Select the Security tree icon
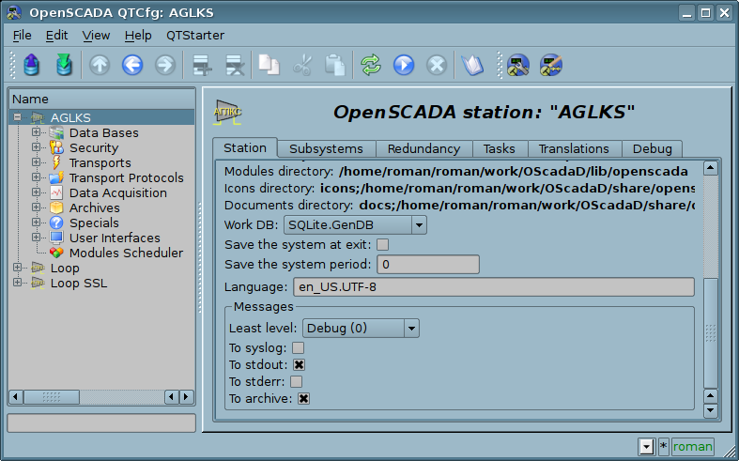Viewport: 739px width, 461px height. [x=56, y=147]
